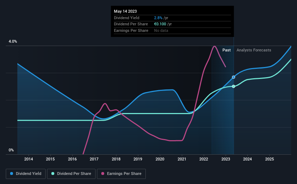Toggle the Earnings Per Share legend button
Image resolution: width=297 pixels, height=184 pixels.
point(121,174)
